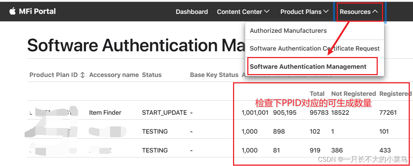Open Software Authentication Management entry
Viewport: 413px width, 166px height.
[x=308, y=67]
